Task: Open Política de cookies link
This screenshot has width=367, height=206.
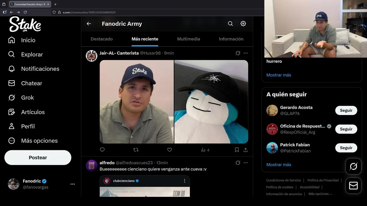Action: pos(280,187)
